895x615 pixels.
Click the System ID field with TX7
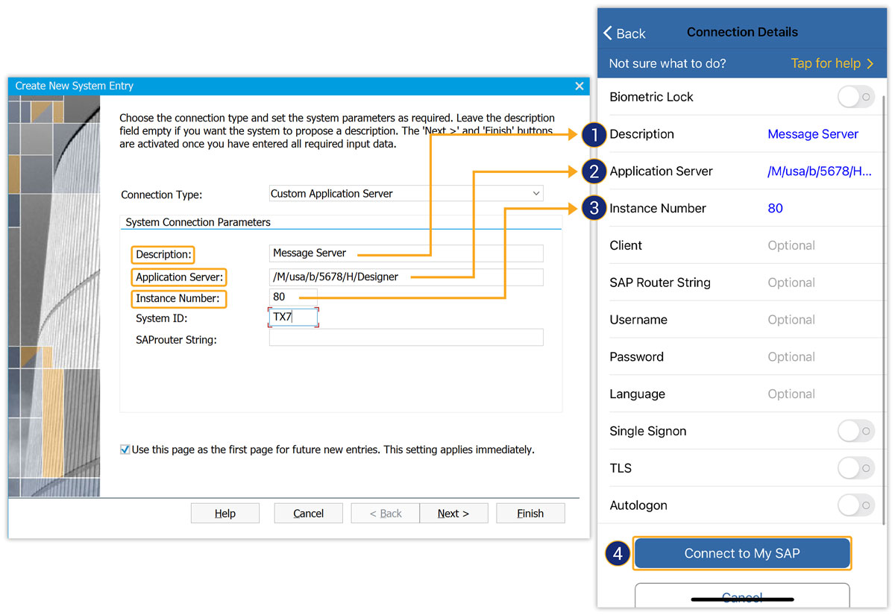(293, 317)
